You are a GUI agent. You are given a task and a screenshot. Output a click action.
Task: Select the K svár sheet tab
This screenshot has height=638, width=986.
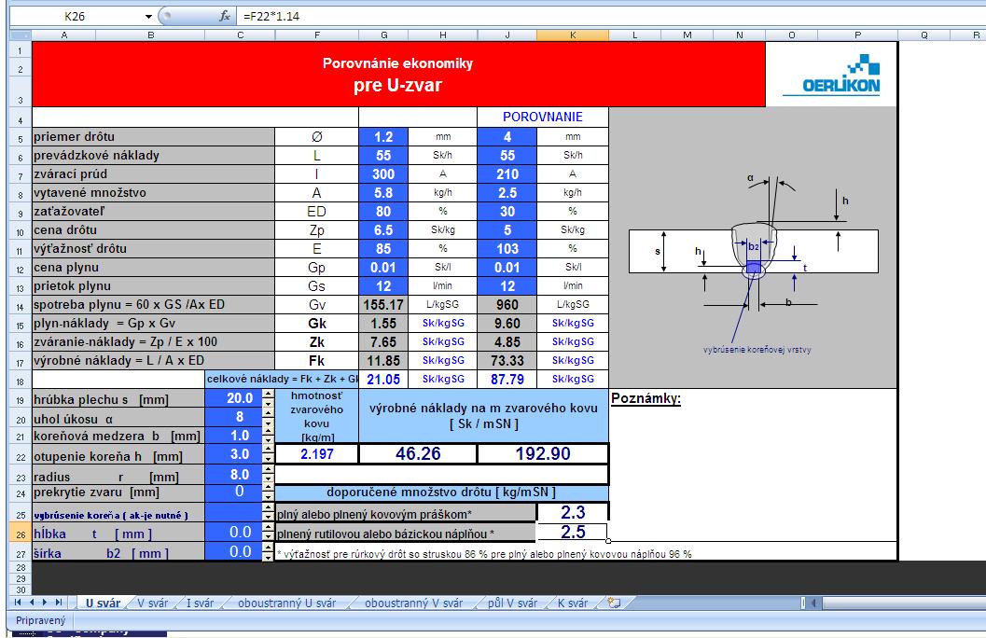(x=574, y=603)
